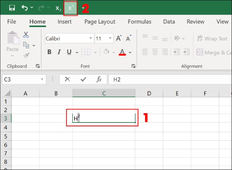Cancel the cell entry with X
This screenshot has width=232, height=170.
[67, 79]
